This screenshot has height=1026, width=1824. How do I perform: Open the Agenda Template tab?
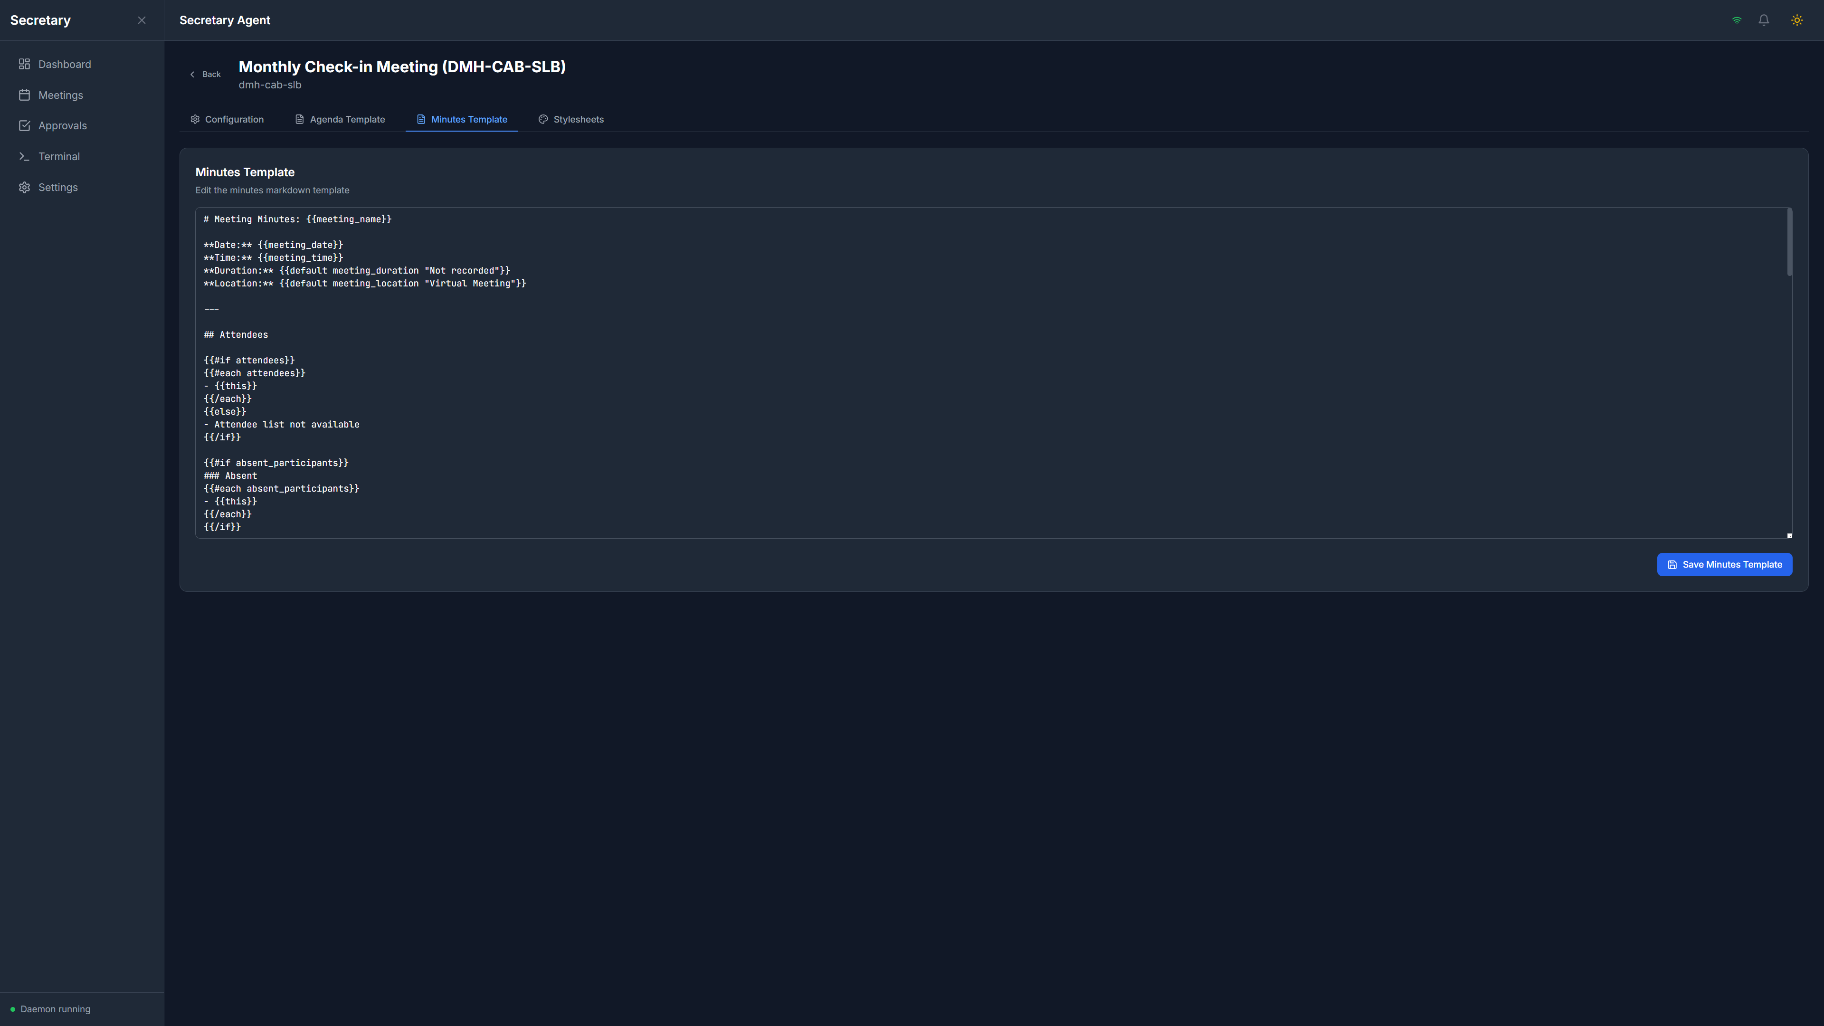point(340,119)
